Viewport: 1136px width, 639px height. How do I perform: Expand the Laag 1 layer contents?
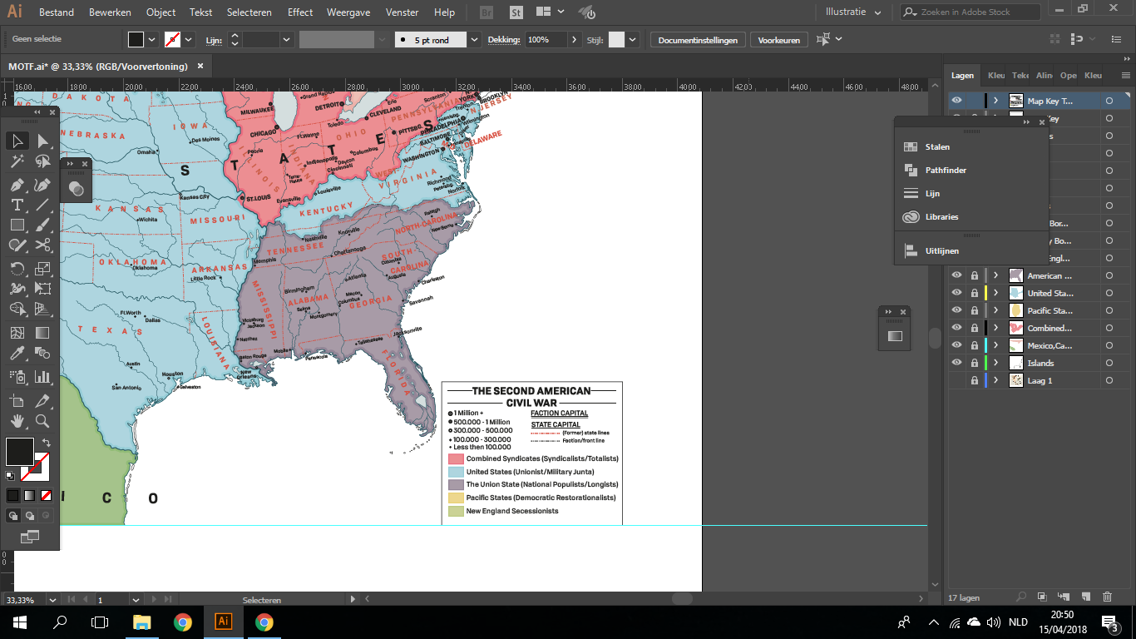tap(995, 380)
